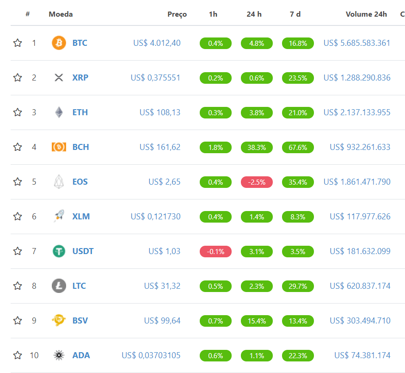The image size is (405, 373).
Task: Open the ADA coin name link
Action: point(81,355)
